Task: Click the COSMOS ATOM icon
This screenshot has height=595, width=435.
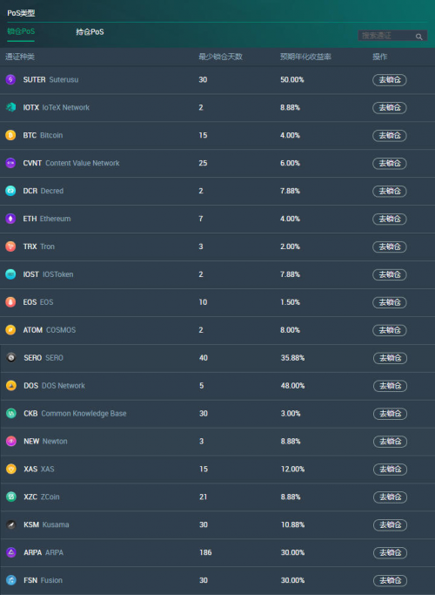Action: [10, 330]
